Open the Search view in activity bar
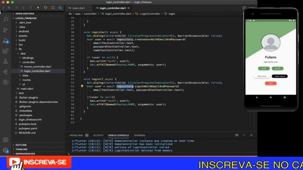 tap(5, 19)
